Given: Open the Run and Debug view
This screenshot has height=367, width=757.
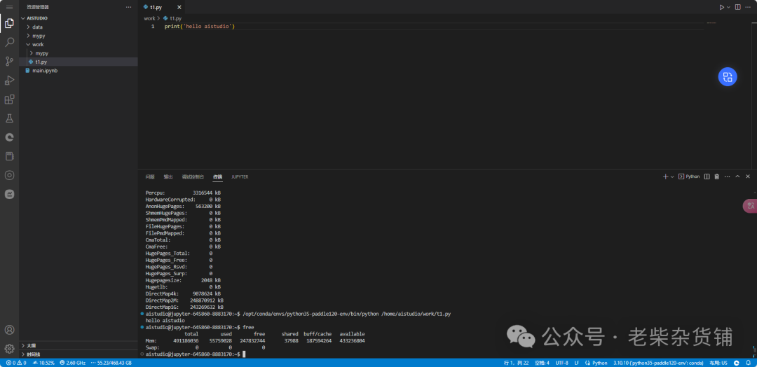Looking at the screenshot, I should pos(9,80).
